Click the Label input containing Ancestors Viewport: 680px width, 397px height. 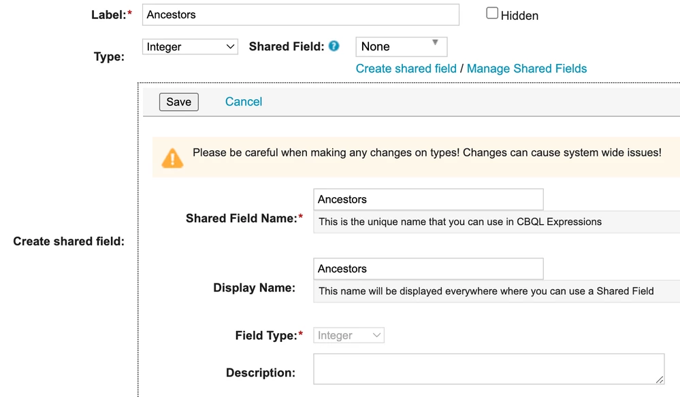299,14
